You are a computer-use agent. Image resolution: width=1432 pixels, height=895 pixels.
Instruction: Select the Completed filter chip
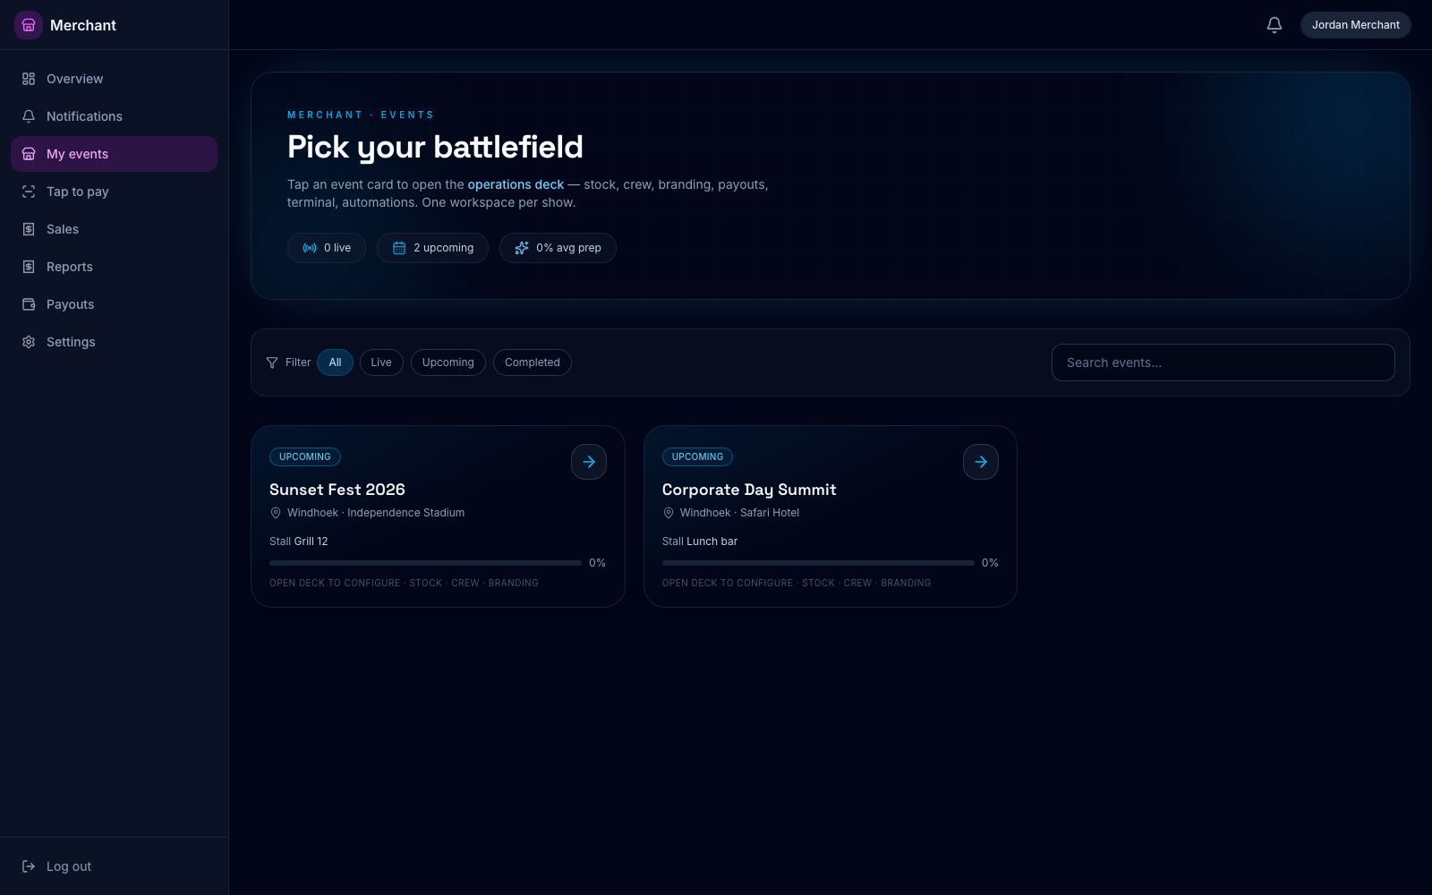533,362
